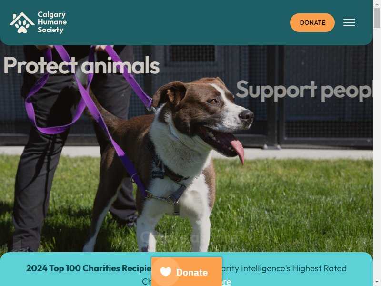Click 'Charity Intelligence's Highest Rated' text

(284, 268)
